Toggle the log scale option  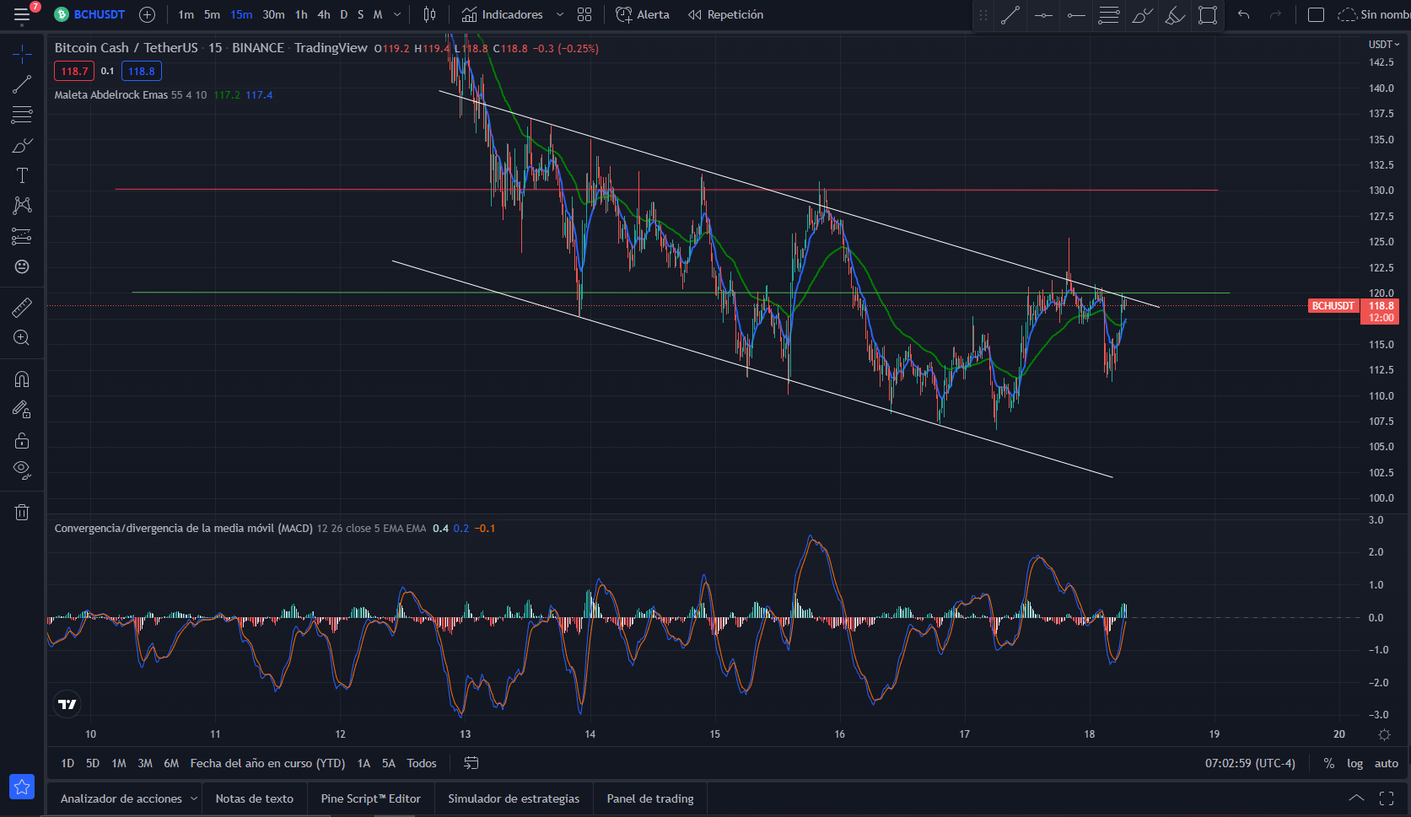point(1354,763)
